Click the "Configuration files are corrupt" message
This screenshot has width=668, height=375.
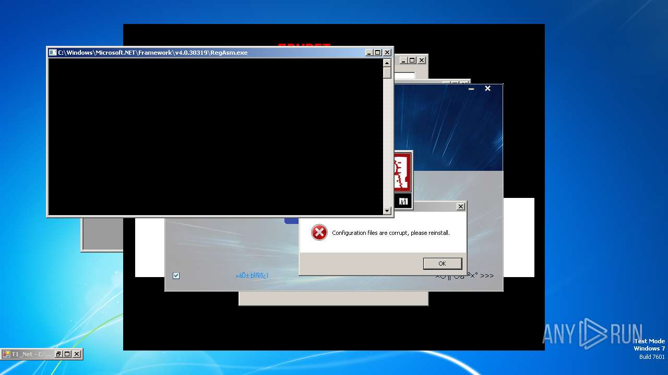pos(391,233)
